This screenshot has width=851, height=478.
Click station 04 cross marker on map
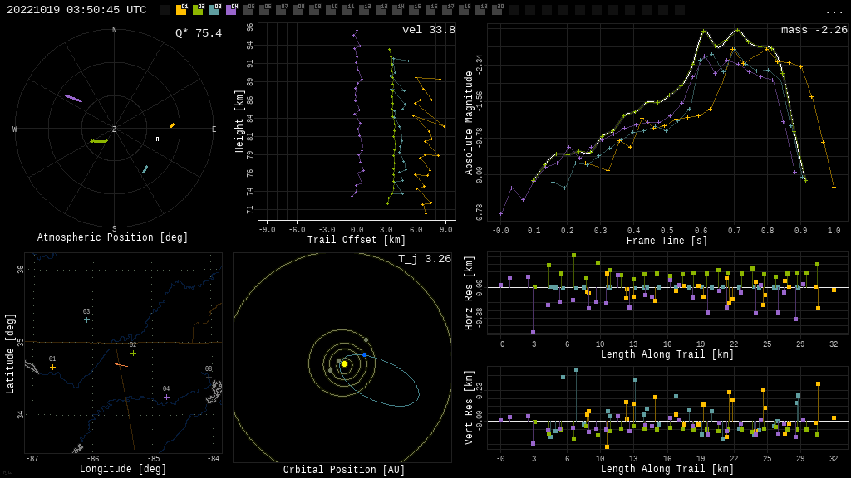166,397
